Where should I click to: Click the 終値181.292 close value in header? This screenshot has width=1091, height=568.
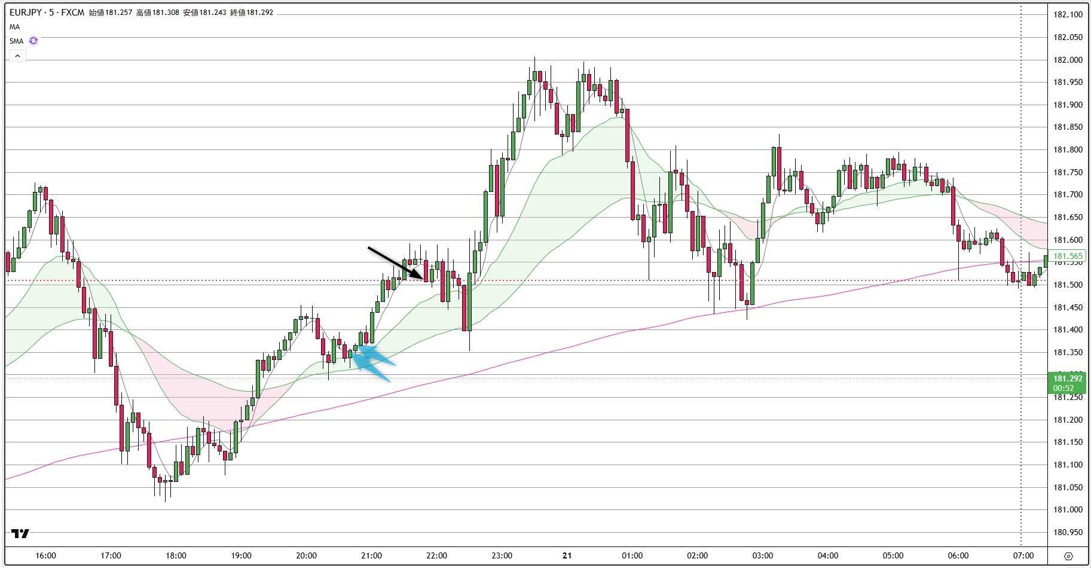pyautogui.click(x=252, y=12)
